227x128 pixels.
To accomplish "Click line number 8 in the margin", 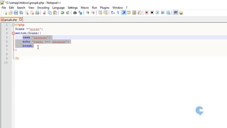I will [7, 54].
